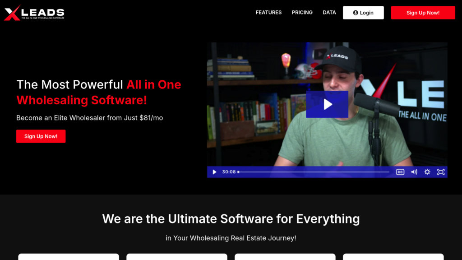The height and width of the screenshot is (260, 462).
Task: Open the FEATURES menu item
Action: pyautogui.click(x=268, y=13)
